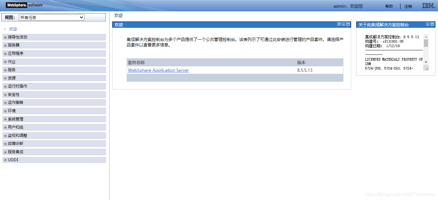Screen dimensions: 438x200
Task: Click the WebSphere software logo
Action: pyautogui.click(x=24, y=5)
